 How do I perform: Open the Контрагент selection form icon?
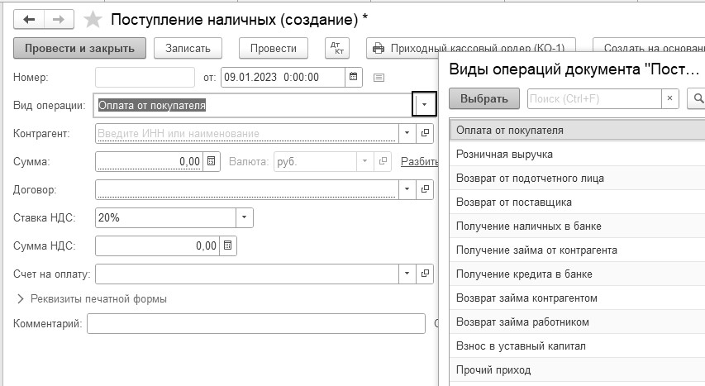(426, 133)
